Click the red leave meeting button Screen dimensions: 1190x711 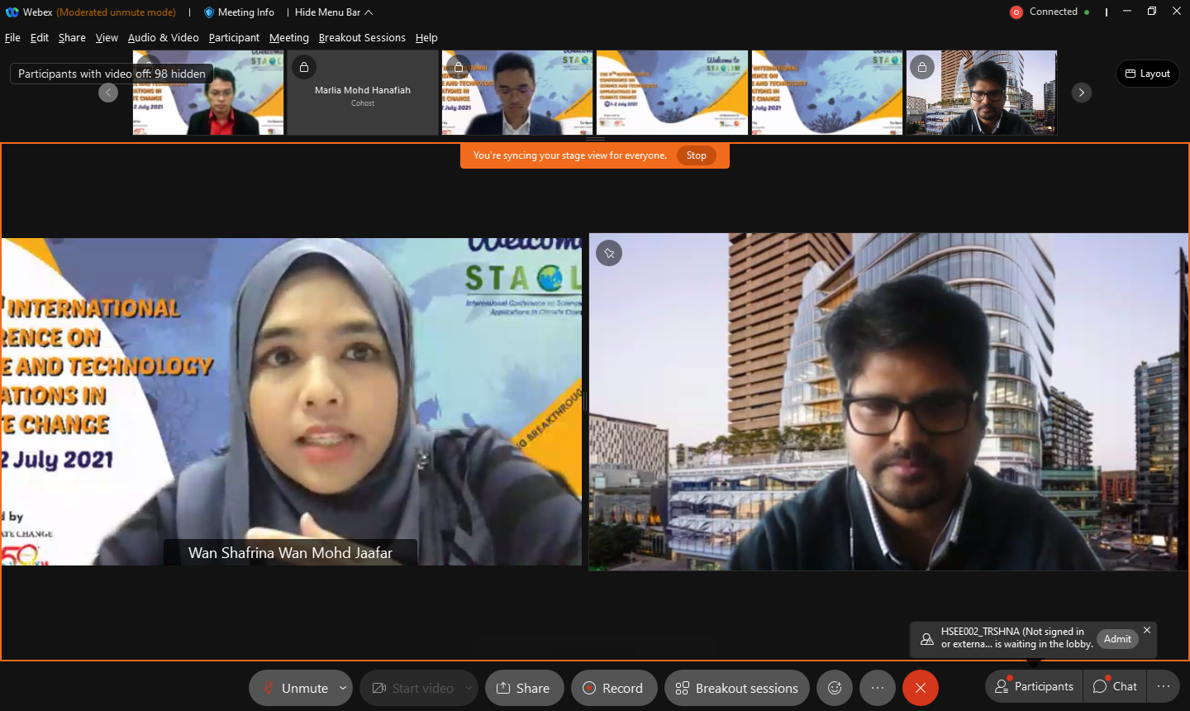coord(920,688)
